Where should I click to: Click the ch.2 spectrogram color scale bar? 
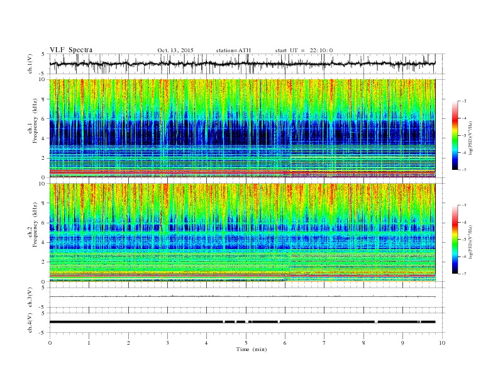(455, 240)
